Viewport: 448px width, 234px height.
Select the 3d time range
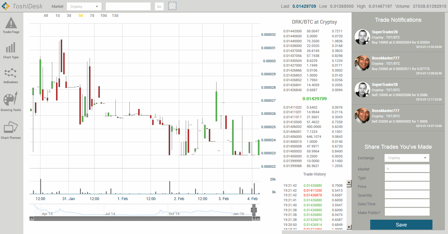(x=69, y=16)
